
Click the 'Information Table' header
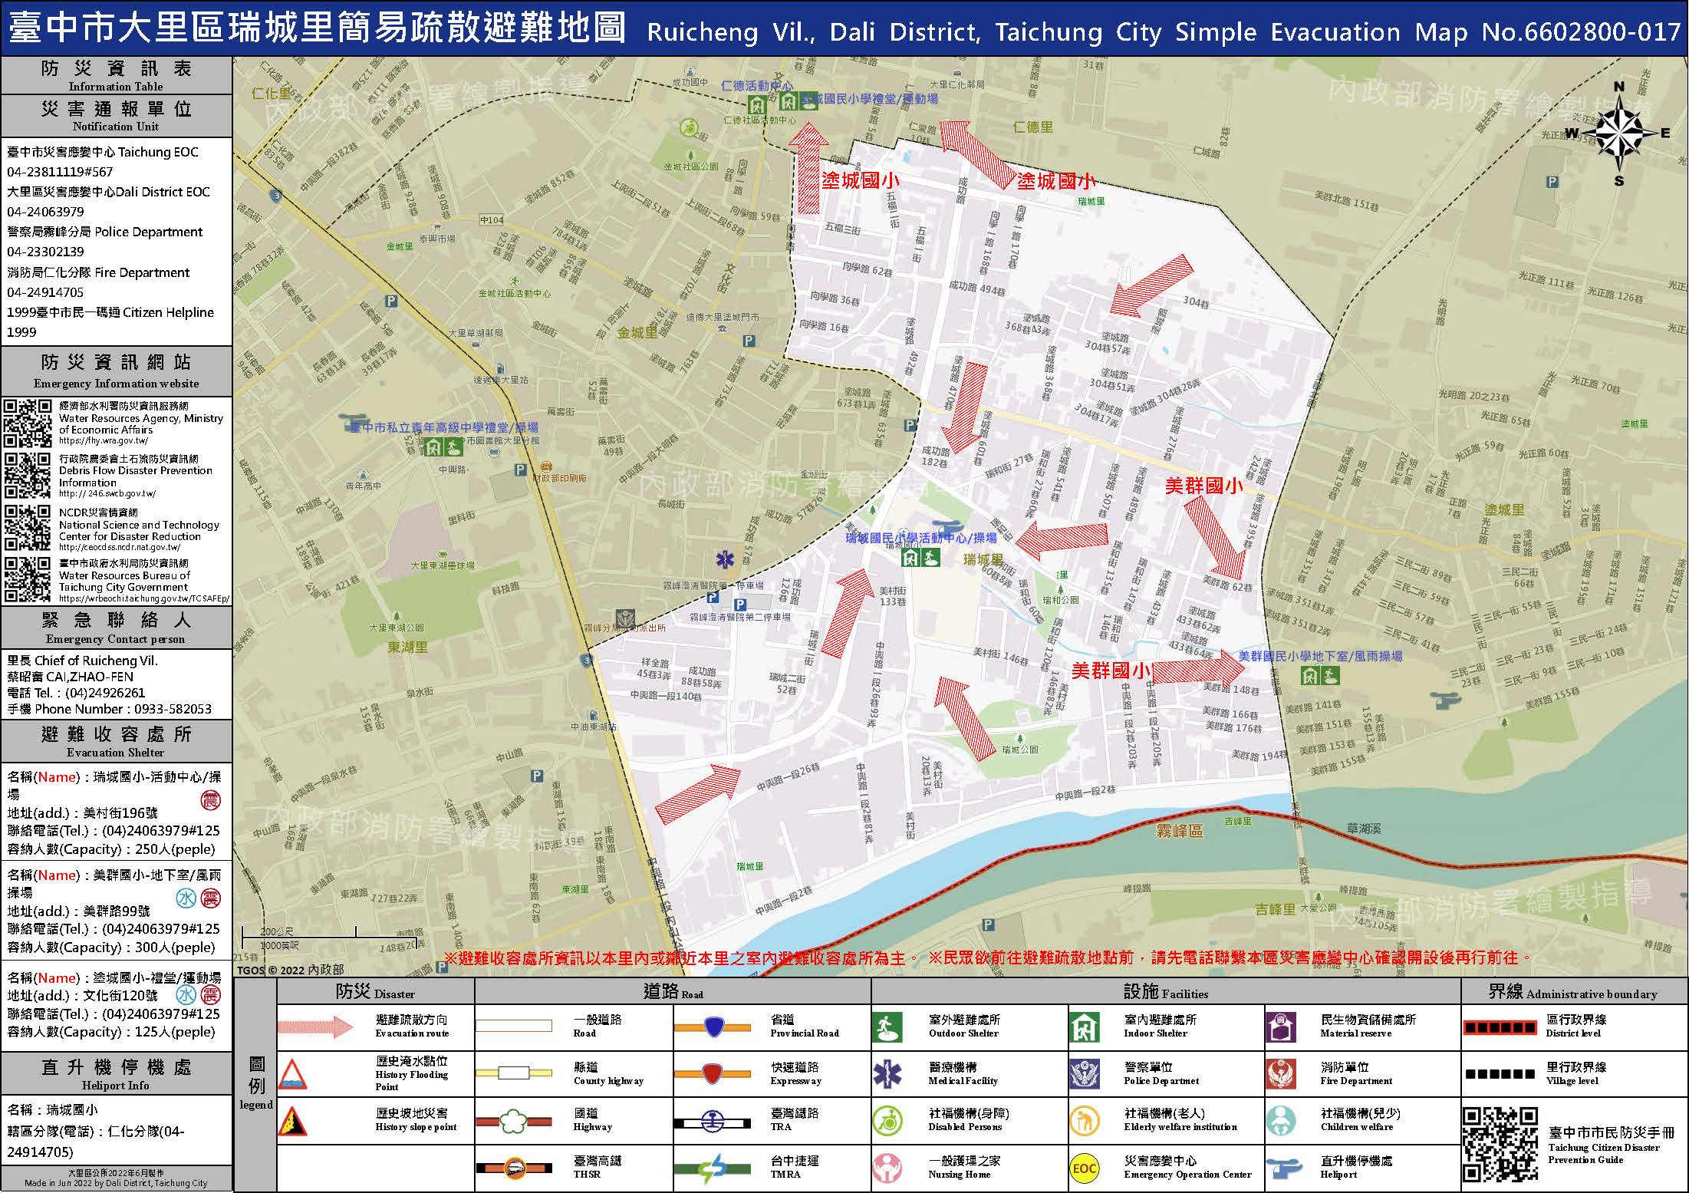pos(116,87)
